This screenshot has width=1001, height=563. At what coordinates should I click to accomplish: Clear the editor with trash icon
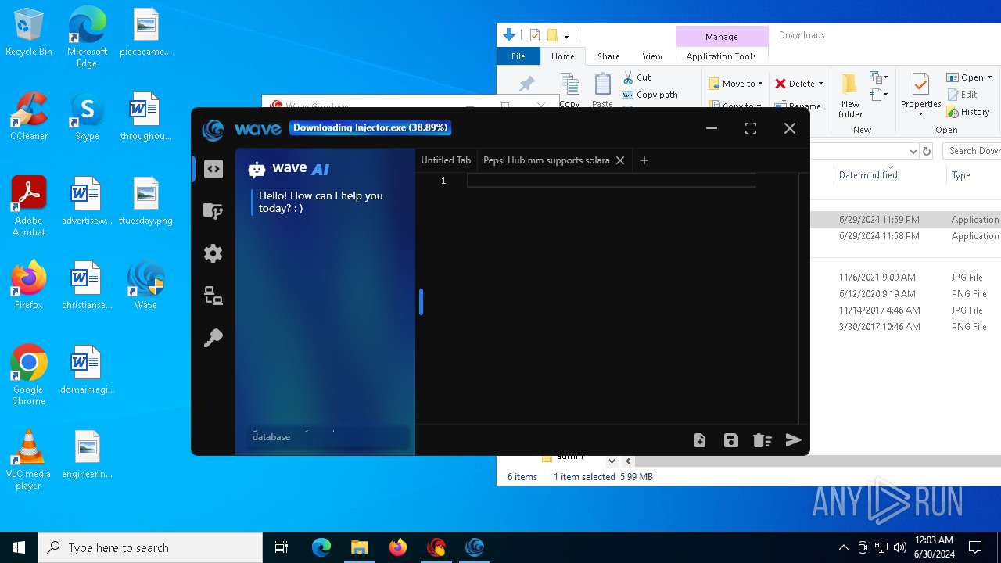click(762, 440)
